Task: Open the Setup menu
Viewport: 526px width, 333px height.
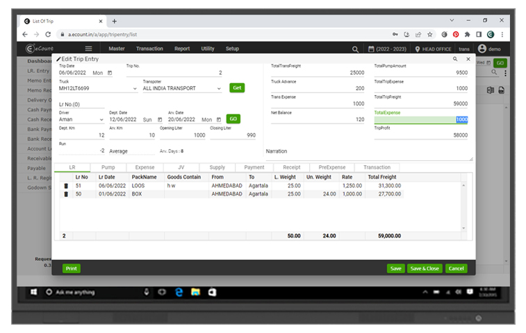Action: coord(232,49)
